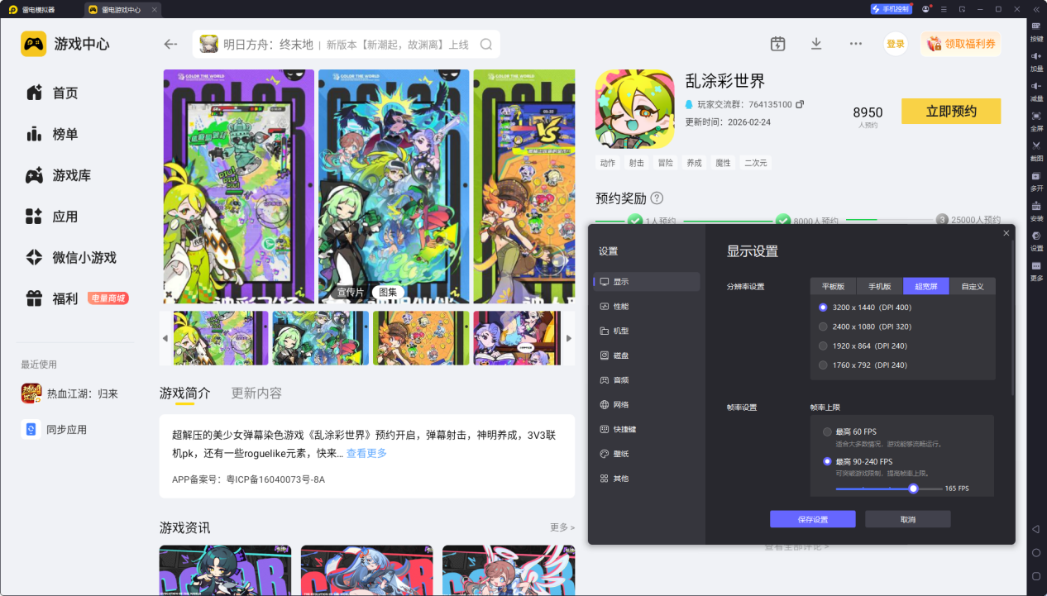Screen dimensions: 1047x596
Task: Open 微信小游戏 in the left navigation
Action: tap(71, 258)
